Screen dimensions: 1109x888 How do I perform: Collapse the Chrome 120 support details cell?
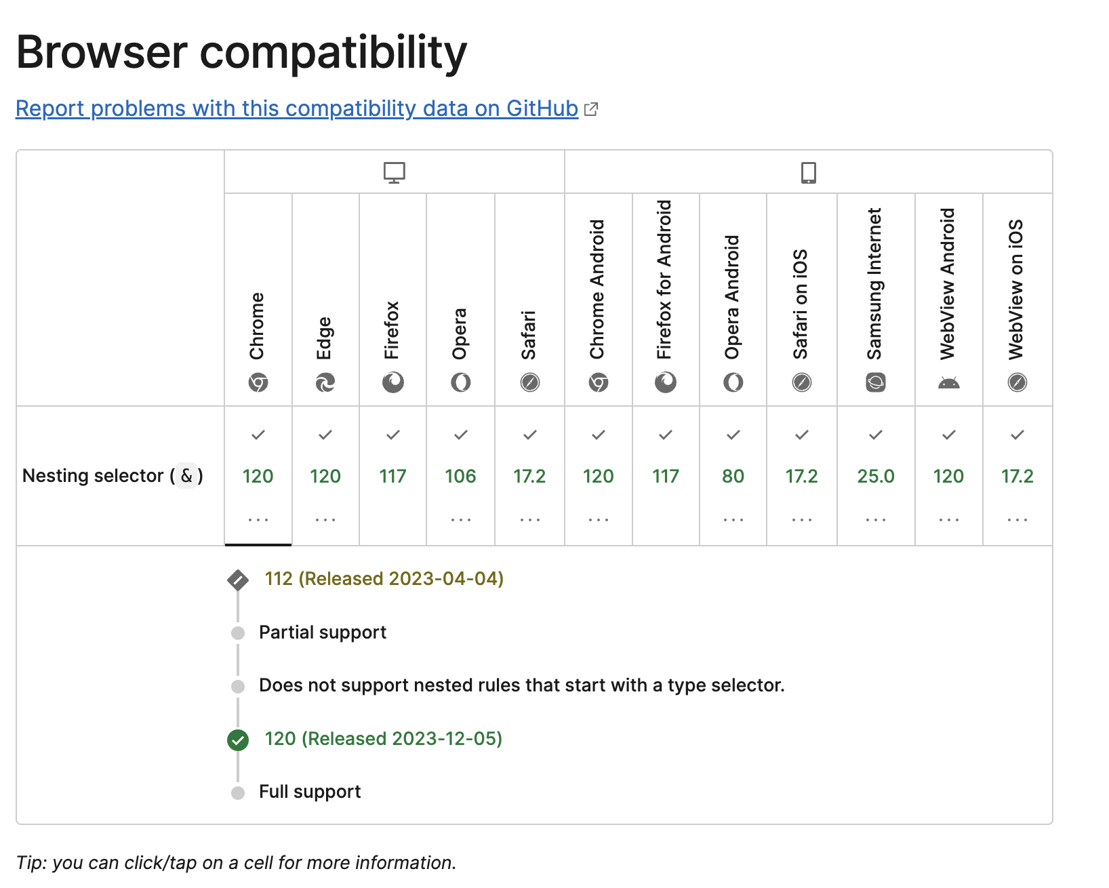point(258,476)
